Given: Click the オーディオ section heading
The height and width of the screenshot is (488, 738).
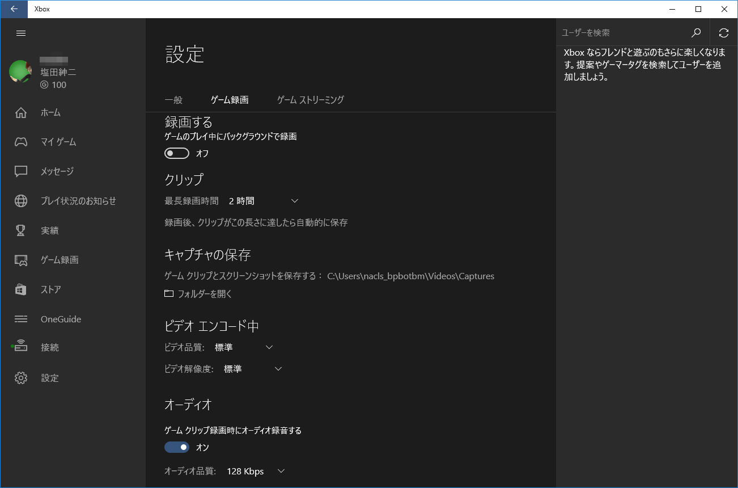Looking at the screenshot, I should (188, 405).
